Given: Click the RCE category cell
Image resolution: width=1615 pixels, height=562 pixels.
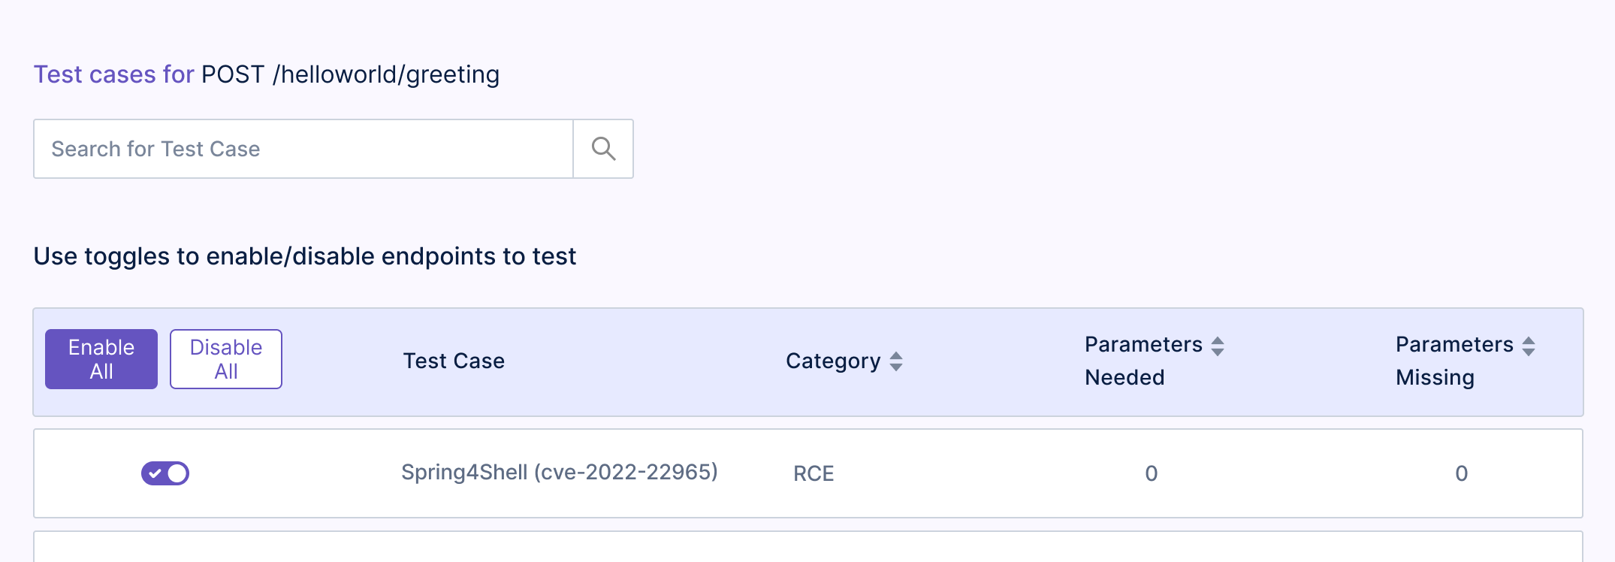Looking at the screenshot, I should click(814, 474).
